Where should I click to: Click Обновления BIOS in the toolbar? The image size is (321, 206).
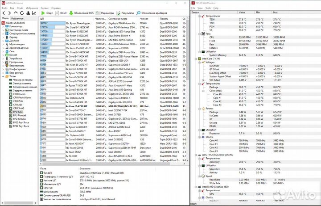(81, 13)
